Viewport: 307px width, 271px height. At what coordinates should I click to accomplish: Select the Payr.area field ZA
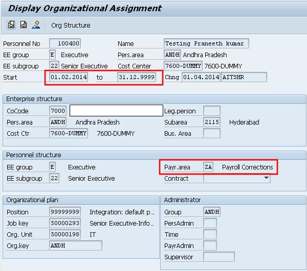point(208,167)
